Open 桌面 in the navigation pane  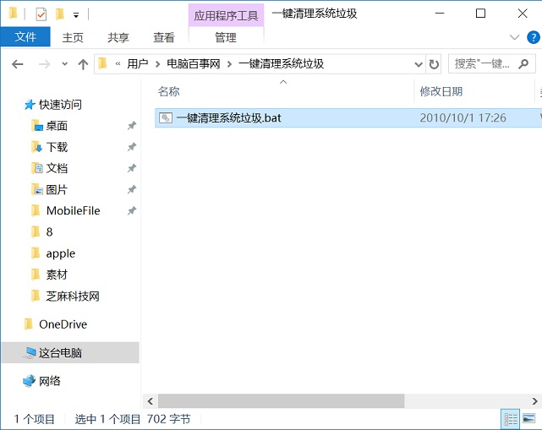pyautogui.click(x=57, y=126)
